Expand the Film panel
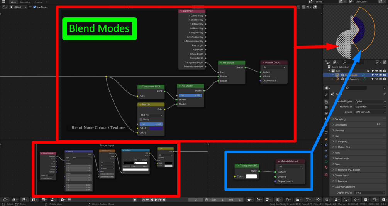This screenshot has width=388, height=206. click(359, 153)
